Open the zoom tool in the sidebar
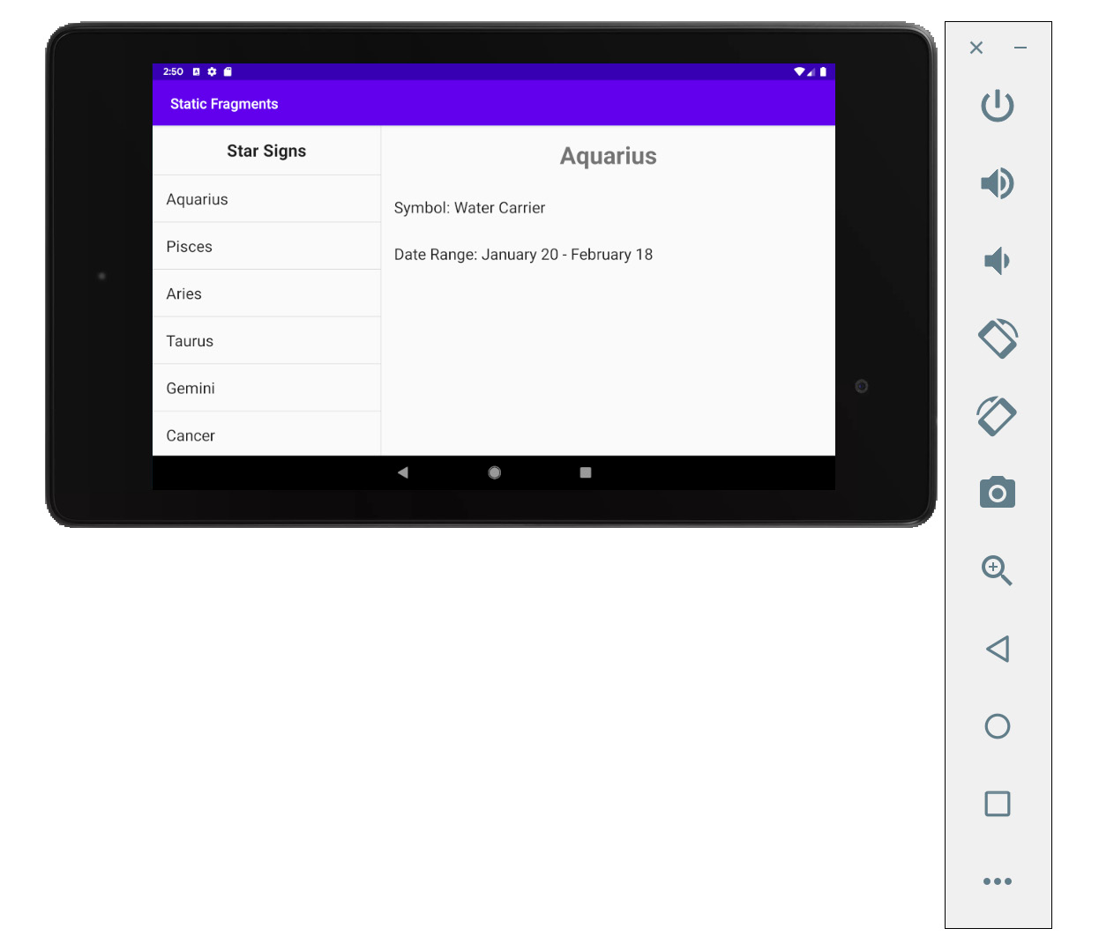1099x936 pixels. (x=997, y=570)
